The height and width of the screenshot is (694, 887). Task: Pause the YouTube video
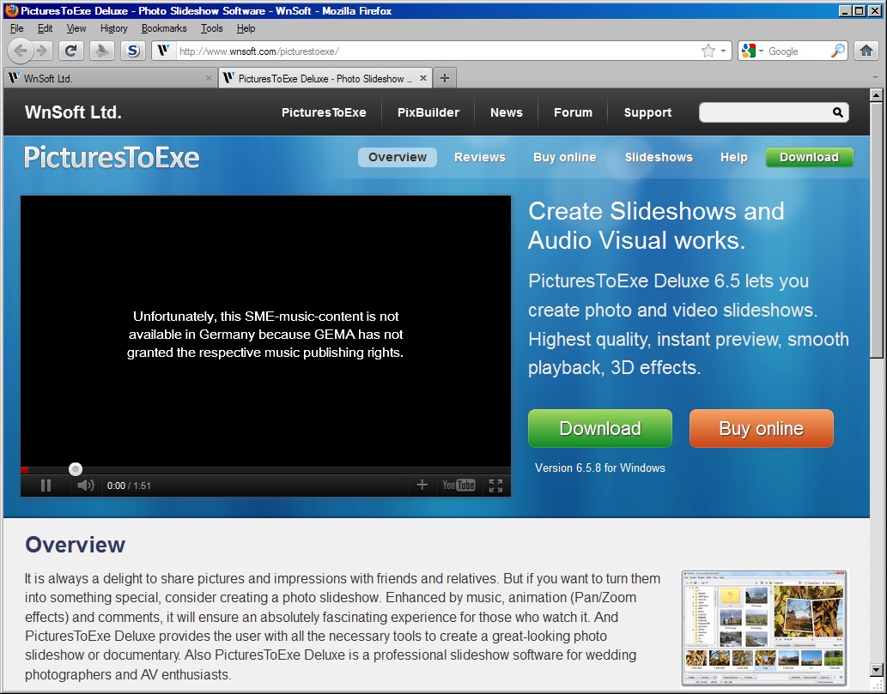[x=46, y=486]
